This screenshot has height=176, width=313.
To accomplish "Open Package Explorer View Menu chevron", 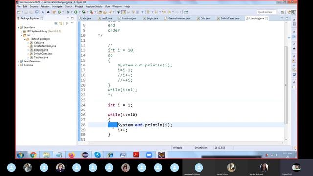I will (x=72, y=23).
